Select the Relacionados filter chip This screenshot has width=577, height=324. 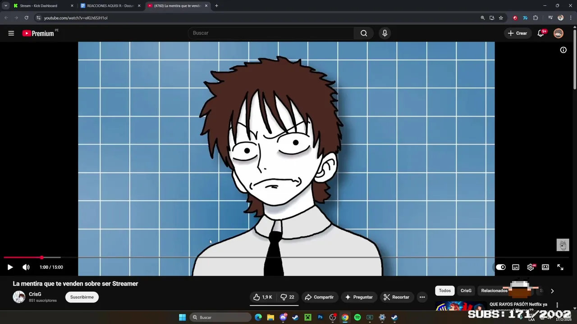tap(494, 291)
